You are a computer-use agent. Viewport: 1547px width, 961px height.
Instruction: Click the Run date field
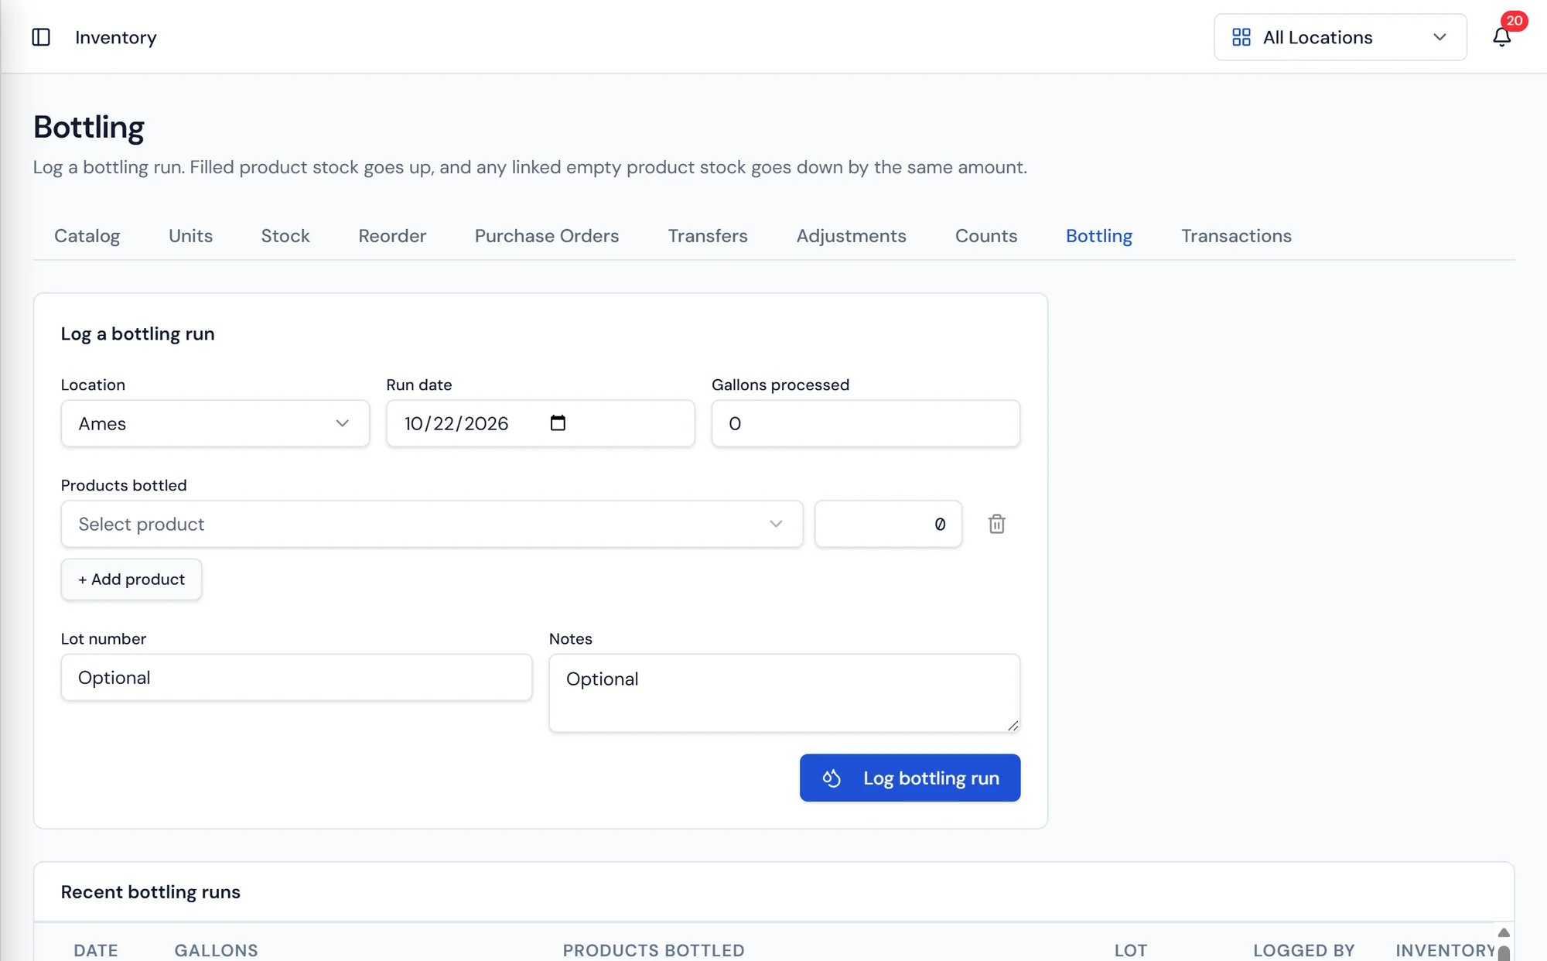[x=540, y=423]
